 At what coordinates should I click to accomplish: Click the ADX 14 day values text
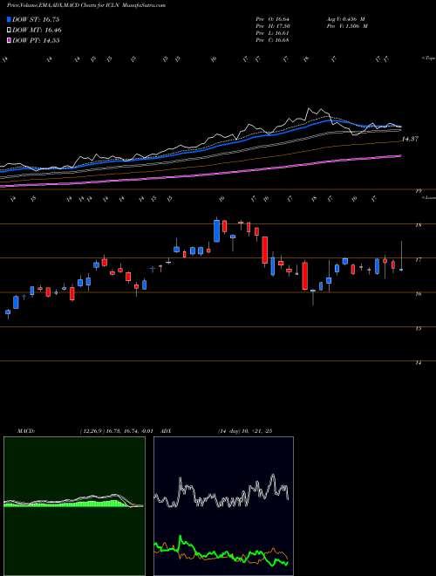coord(245,431)
